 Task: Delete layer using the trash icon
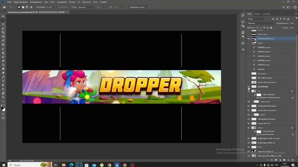pyautogui.click(x=293, y=160)
